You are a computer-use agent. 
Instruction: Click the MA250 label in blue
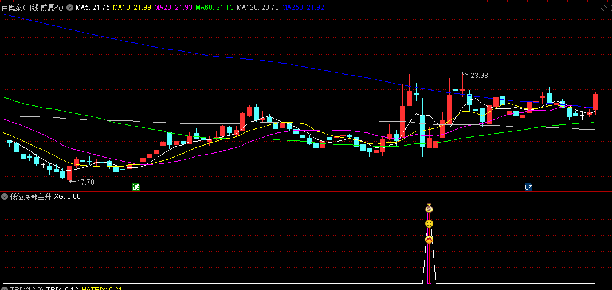tap(303, 7)
